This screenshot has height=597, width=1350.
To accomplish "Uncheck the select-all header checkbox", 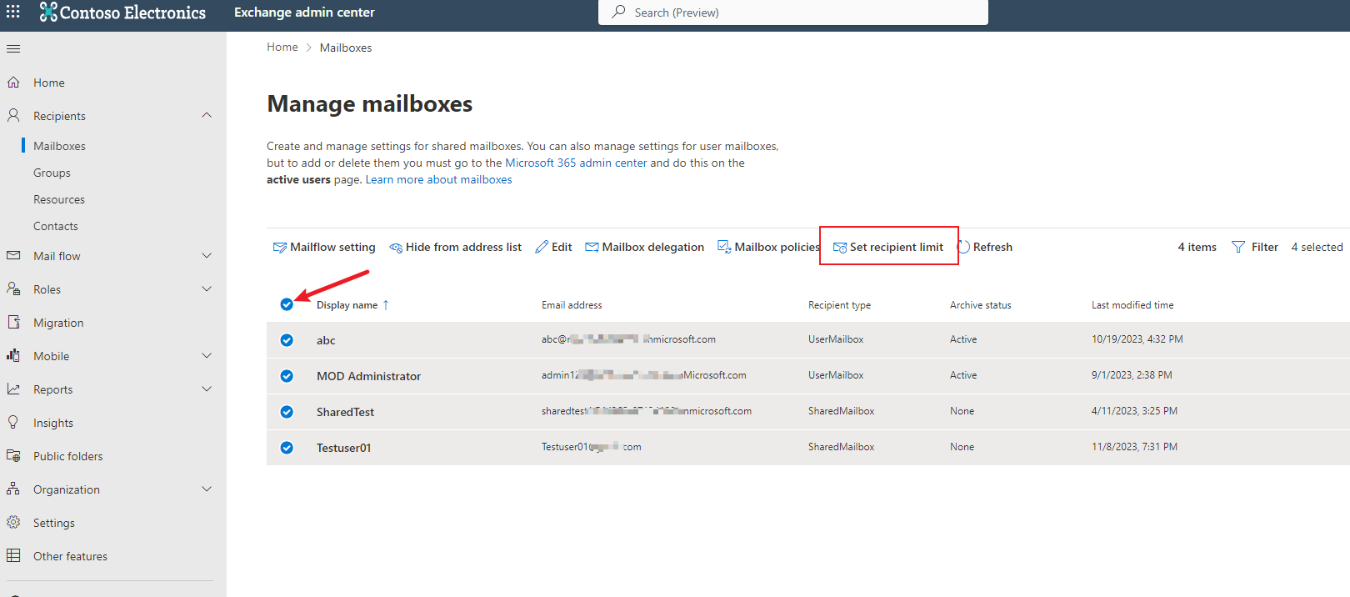I will click(x=287, y=304).
